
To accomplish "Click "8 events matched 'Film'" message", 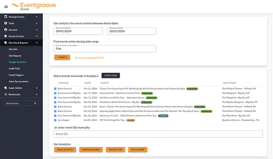I will point(90,58).
